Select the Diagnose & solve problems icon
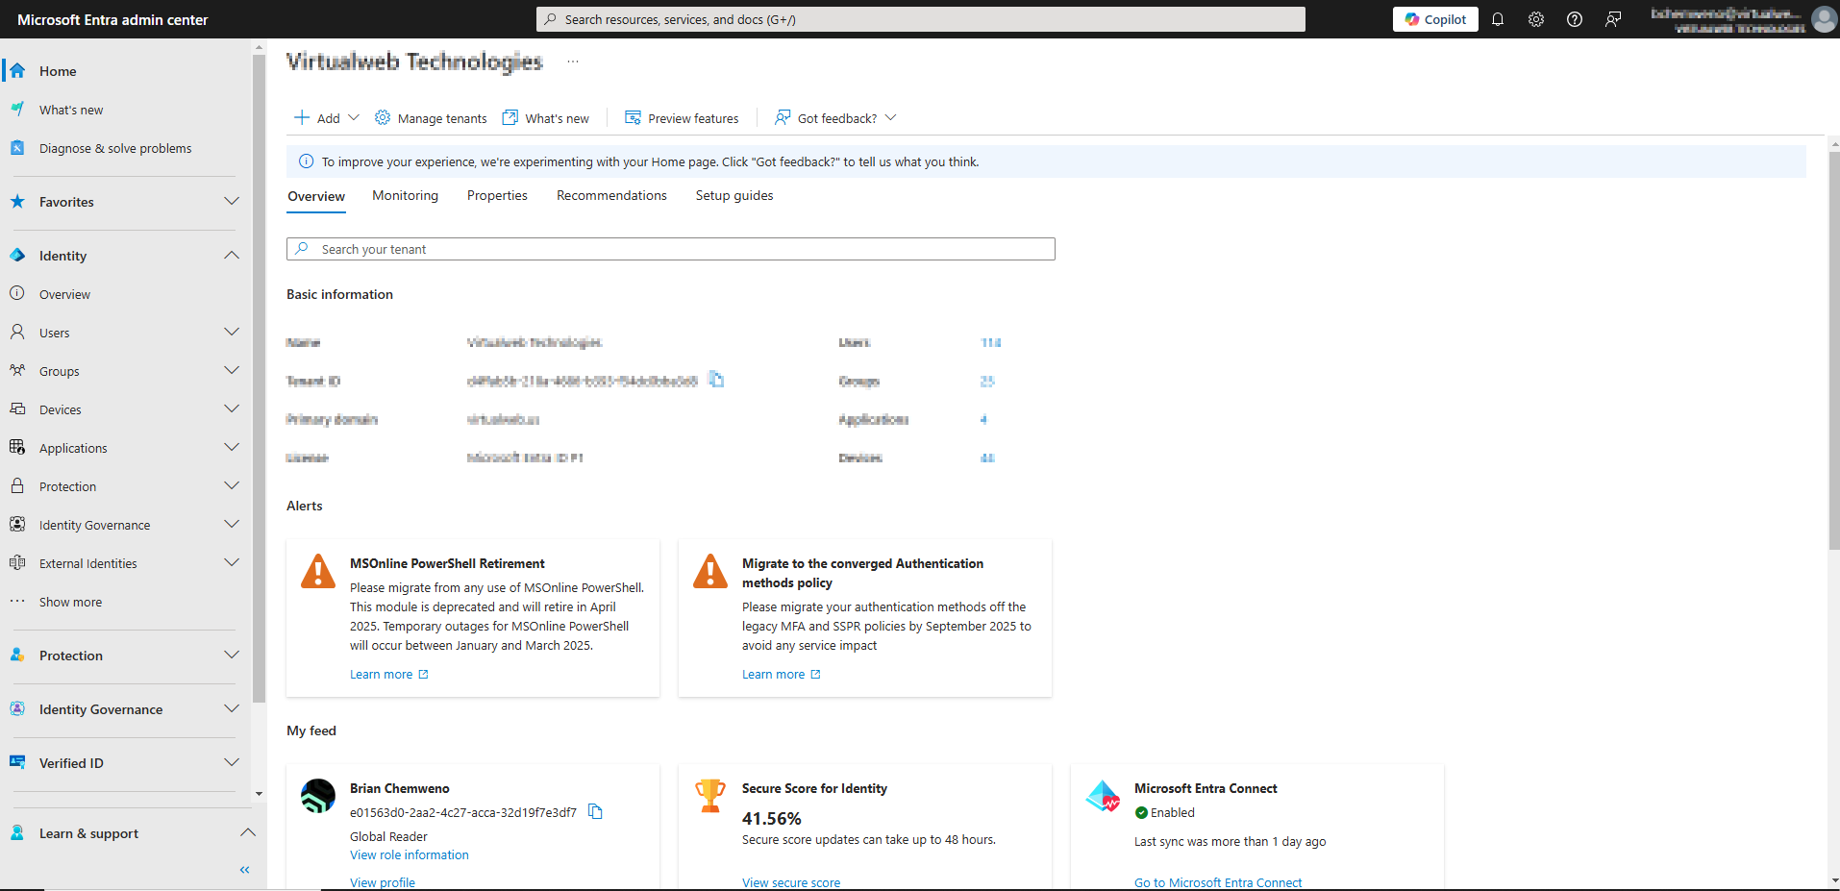Viewport: 1840px width, 891px height. coord(16,147)
